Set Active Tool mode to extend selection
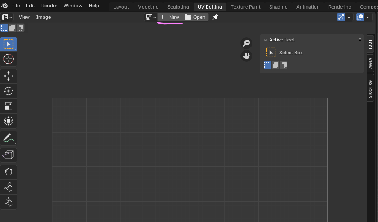Viewport: 378px width, 222px height. (x=275, y=65)
